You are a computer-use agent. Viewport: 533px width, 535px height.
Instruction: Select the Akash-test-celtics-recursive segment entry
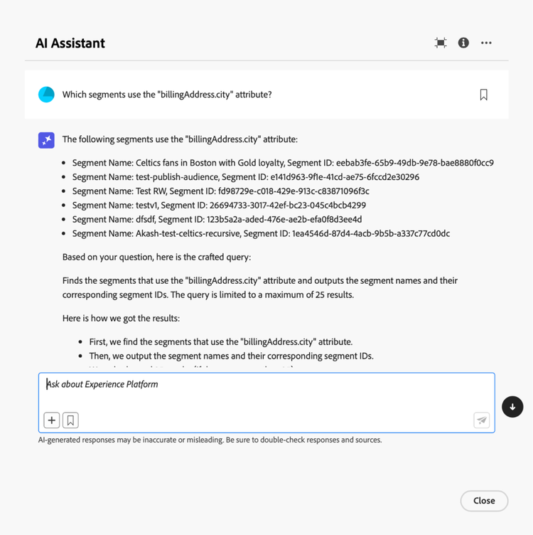pyautogui.click(x=260, y=233)
